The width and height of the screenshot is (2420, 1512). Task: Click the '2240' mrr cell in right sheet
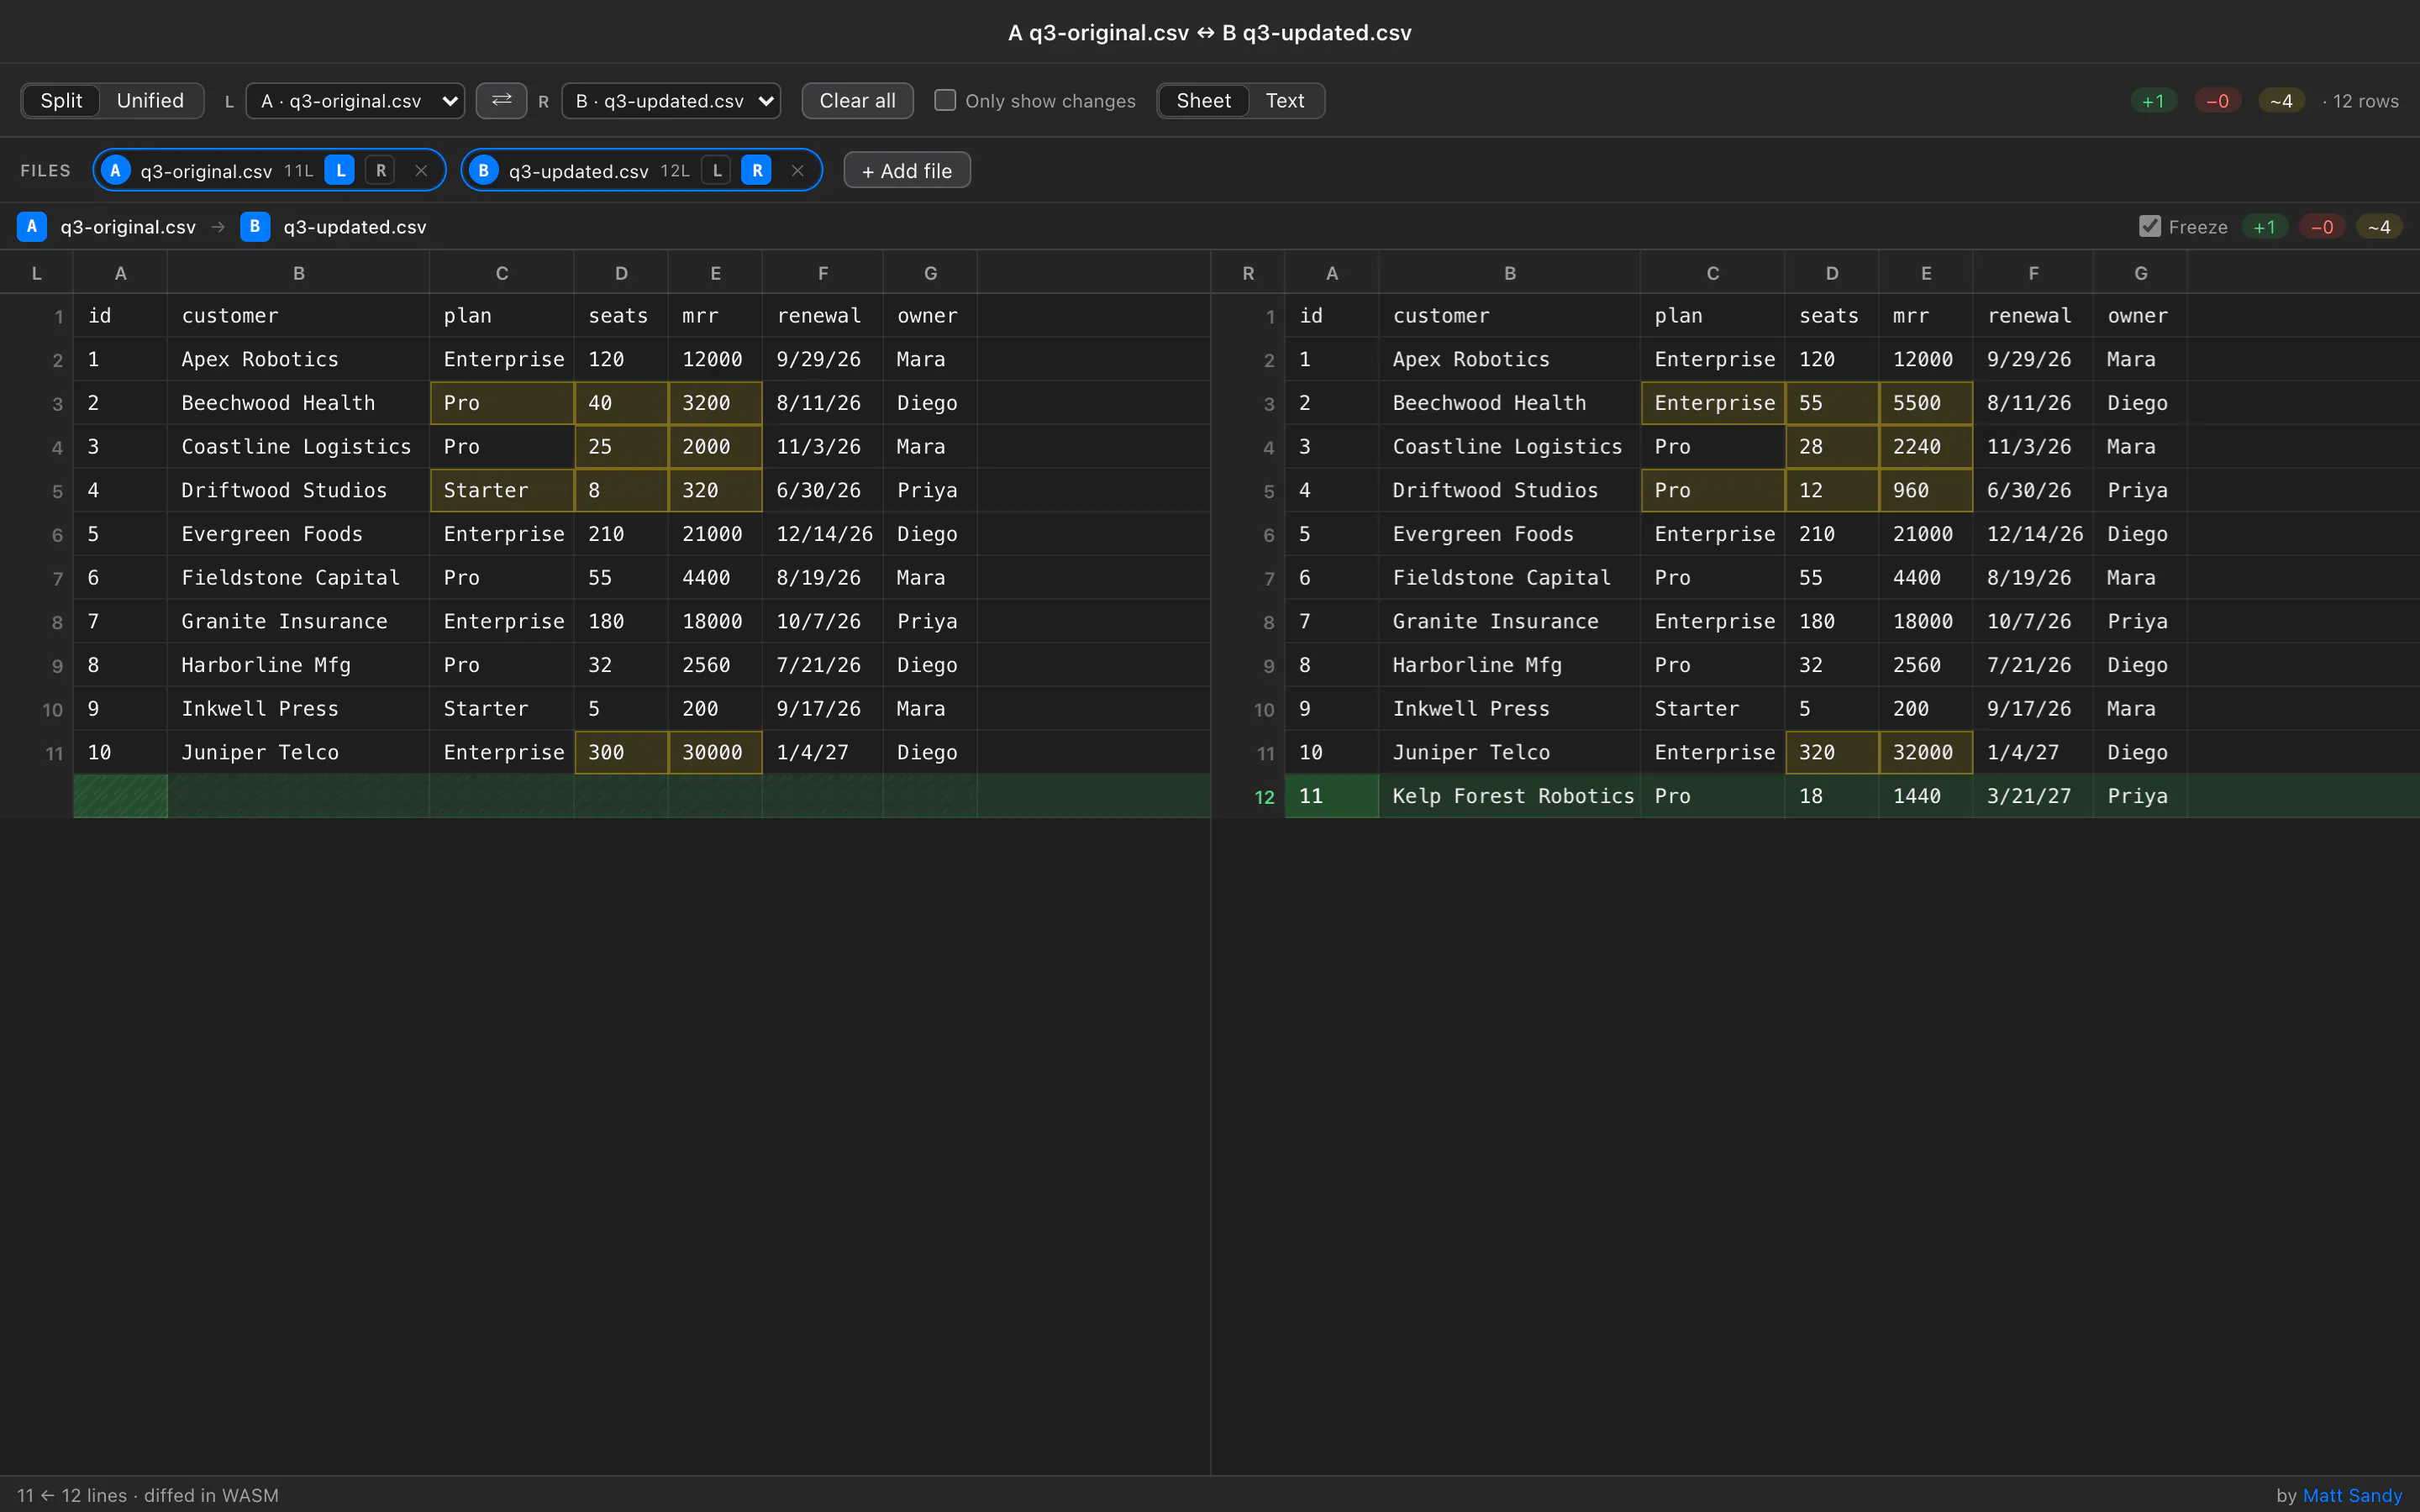point(1926,446)
